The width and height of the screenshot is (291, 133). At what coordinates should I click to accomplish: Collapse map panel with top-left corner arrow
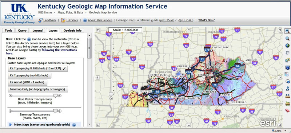(98, 30)
